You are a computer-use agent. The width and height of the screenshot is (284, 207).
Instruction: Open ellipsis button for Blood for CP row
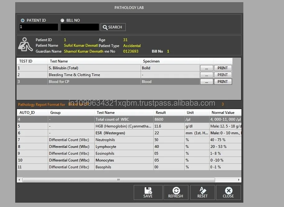point(207,82)
